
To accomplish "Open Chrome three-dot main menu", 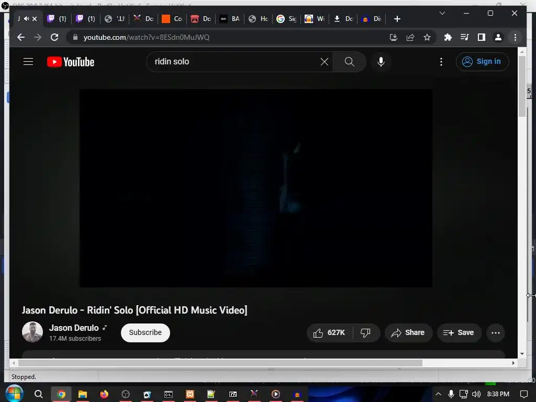I will (x=515, y=37).
